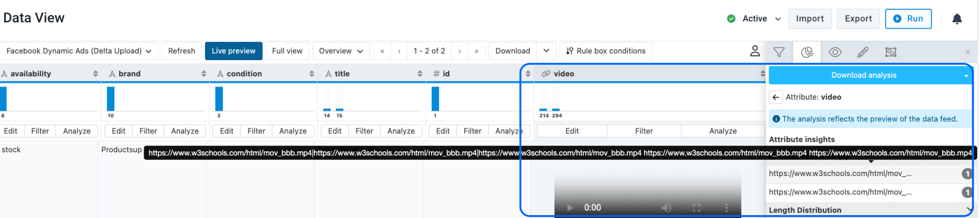
Task: Click Download analysis
Action: [864, 75]
